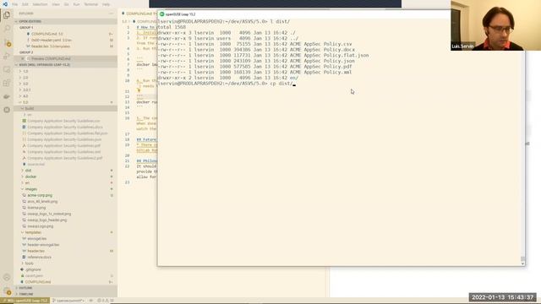The height and width of the screenshot is (304, 541).
Task: Open the Manage gear in activity bar
Action: (7, 290)
